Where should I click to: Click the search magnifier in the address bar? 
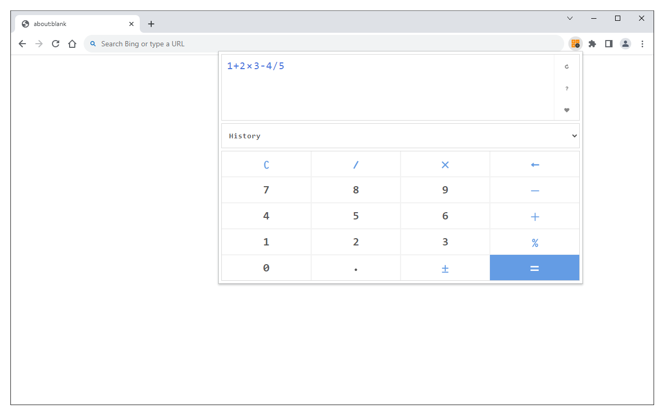tap(93, 44)
